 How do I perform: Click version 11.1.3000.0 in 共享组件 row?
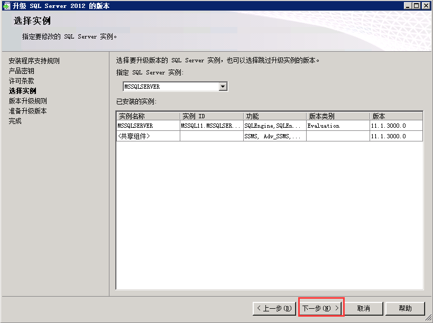[396, 136]
